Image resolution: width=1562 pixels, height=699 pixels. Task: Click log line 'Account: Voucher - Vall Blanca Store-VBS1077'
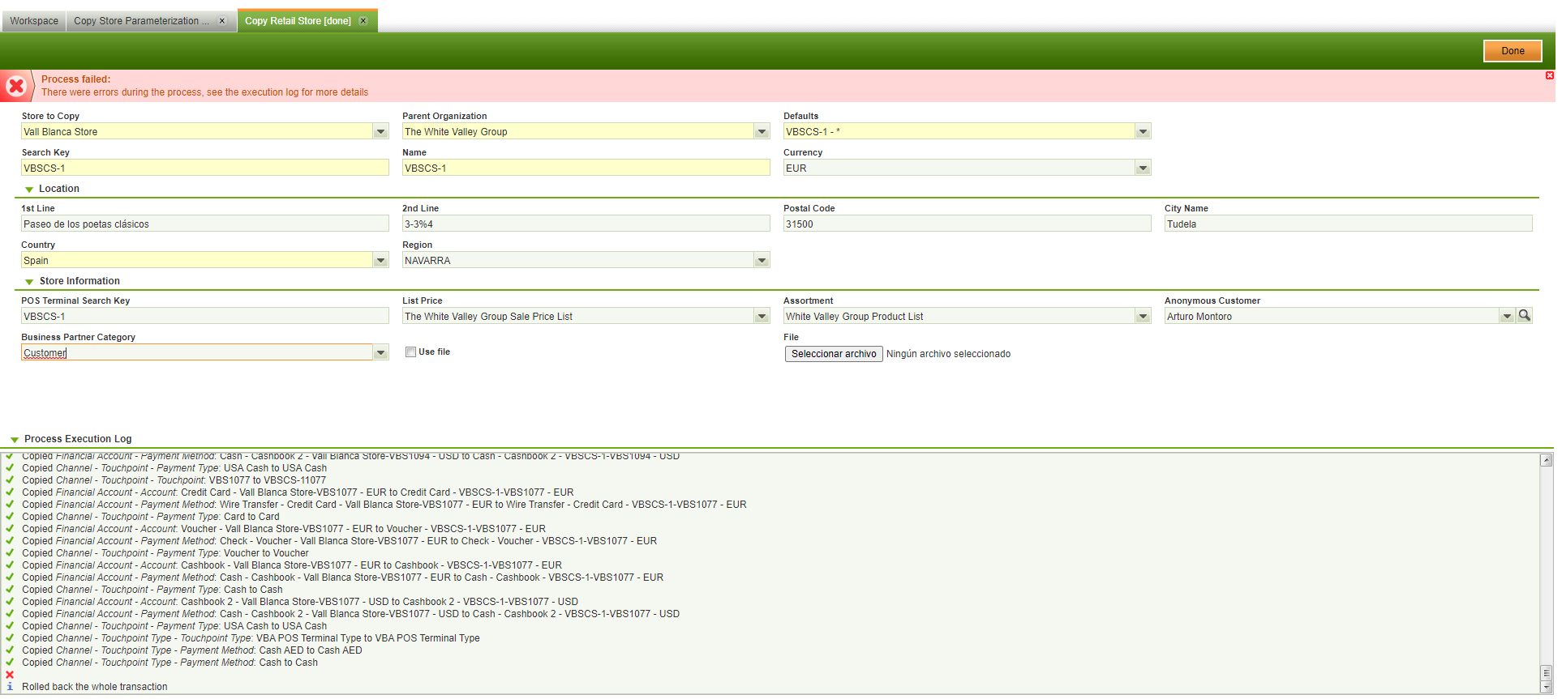(x=284, y=529)
